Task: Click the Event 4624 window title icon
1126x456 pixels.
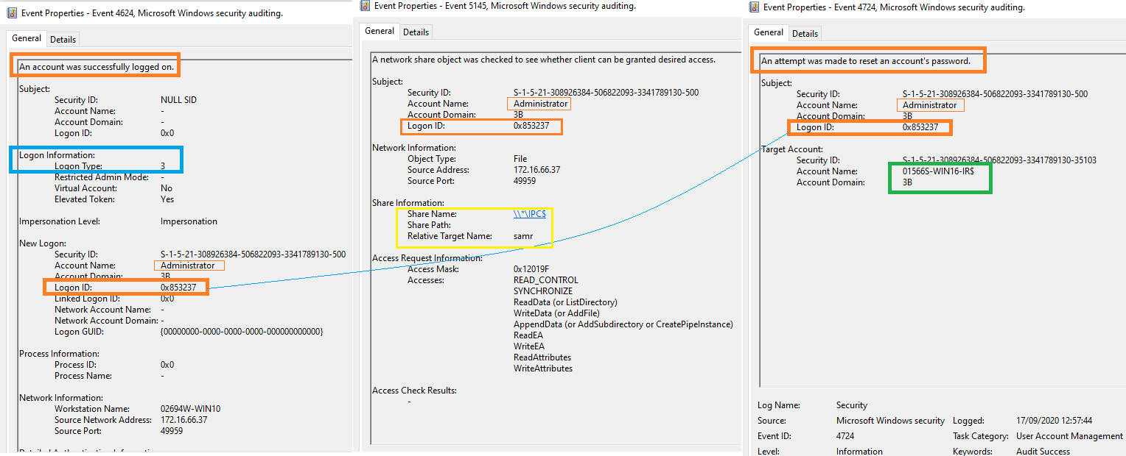Action: pyautogui.click(x=12, y=13)
